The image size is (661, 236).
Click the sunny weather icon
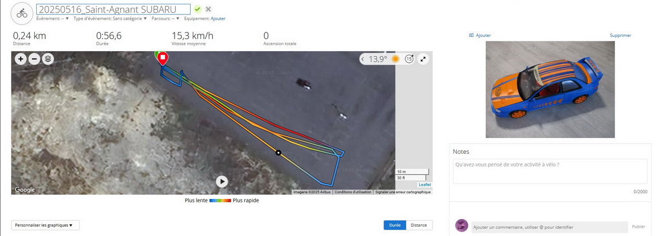[395, 59]
